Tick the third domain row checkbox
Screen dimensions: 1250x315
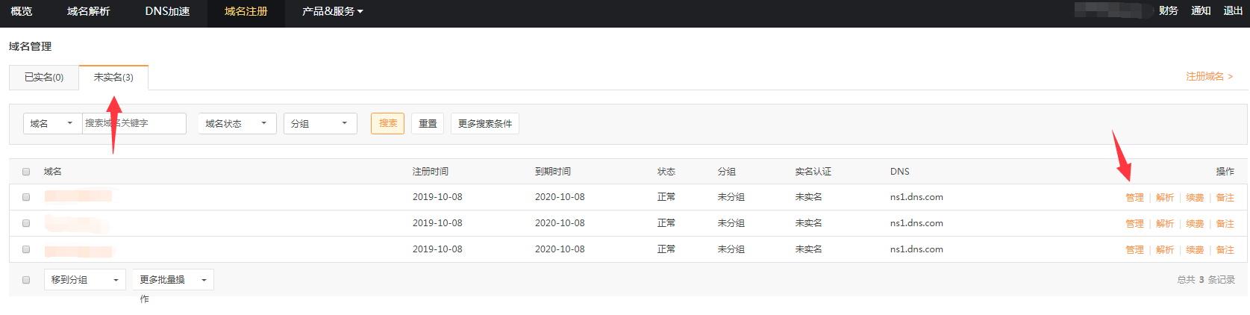[26, 249]
